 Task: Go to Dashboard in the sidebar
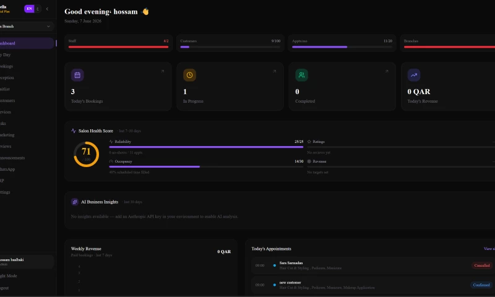pyautogui.click(x=27, y=43)
